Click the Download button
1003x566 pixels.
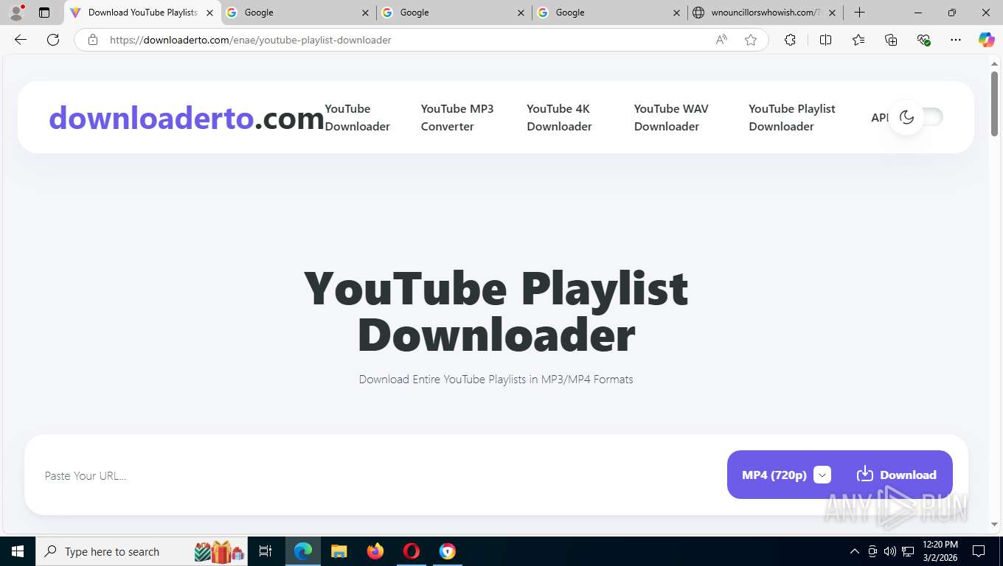coord(896,475)
